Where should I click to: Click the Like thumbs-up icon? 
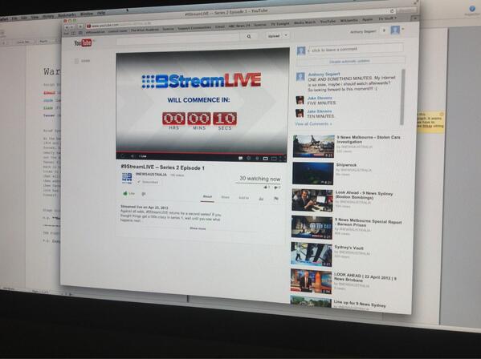click(x=125, y=193)
